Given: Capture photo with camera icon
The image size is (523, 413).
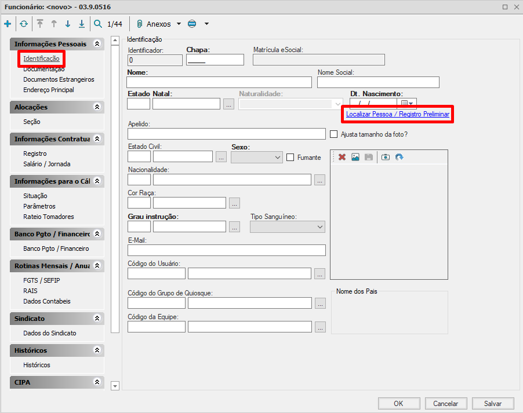Looking at the screenshot, I should (386, 157).
